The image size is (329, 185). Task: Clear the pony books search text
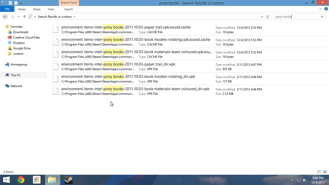pyautogui.click(x=322, y=17)
